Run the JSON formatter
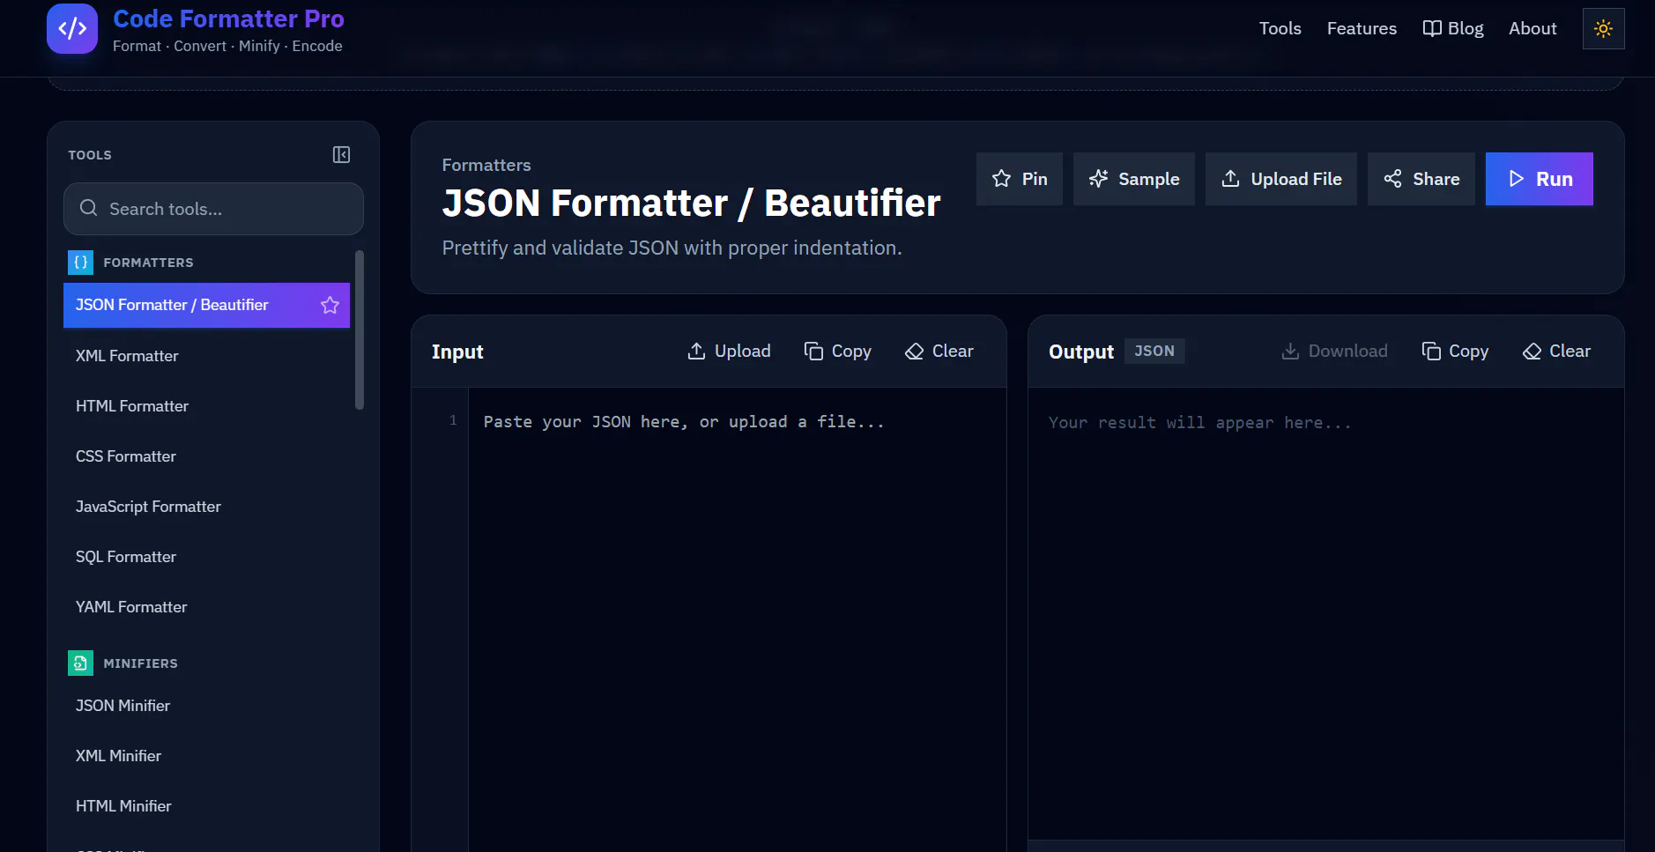The height and width of the screenshot is (852, 1655). (x=1539, y=179)
